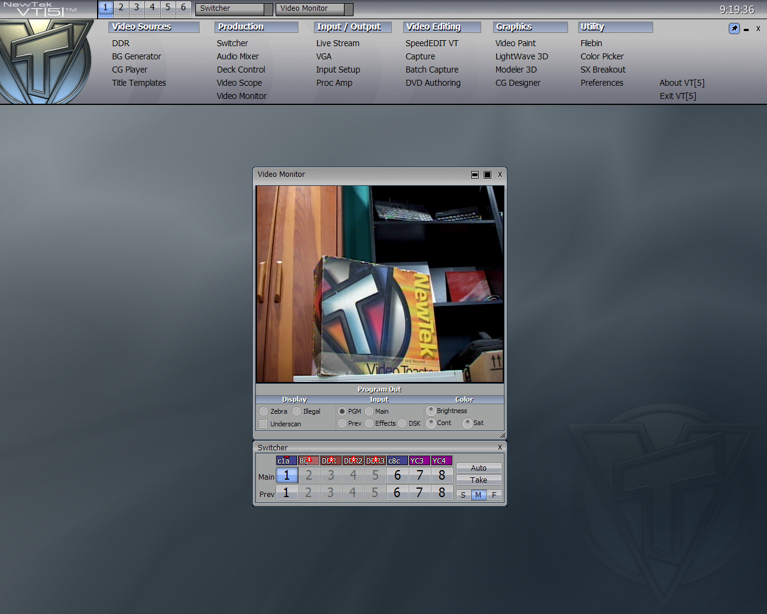Open SX Breakout
Screen dimensions: 767x614
point(603,70)
